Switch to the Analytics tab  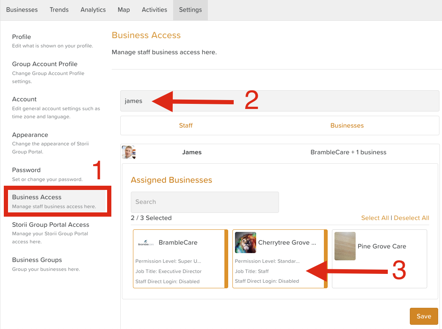[x=93, y=10]
